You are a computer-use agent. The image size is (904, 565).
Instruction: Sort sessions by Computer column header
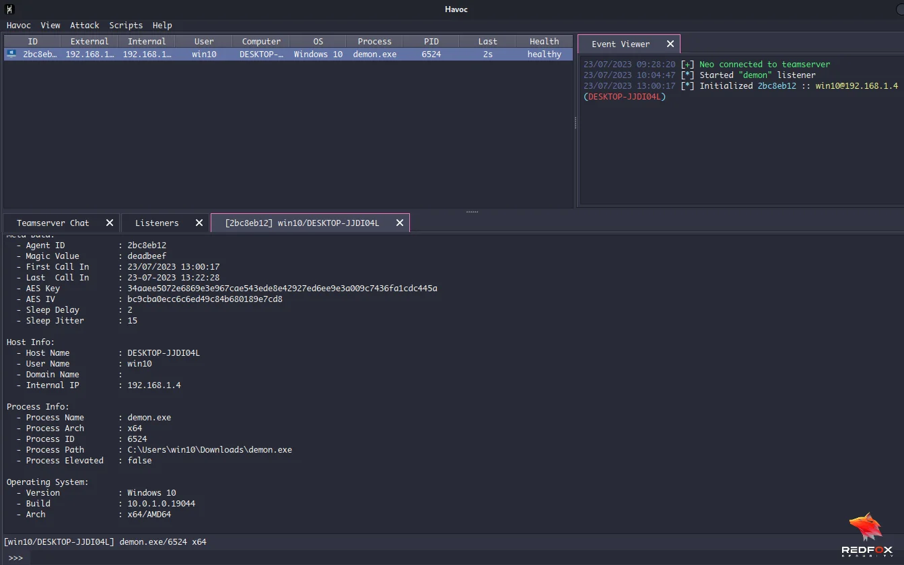(x=261, y=41)
